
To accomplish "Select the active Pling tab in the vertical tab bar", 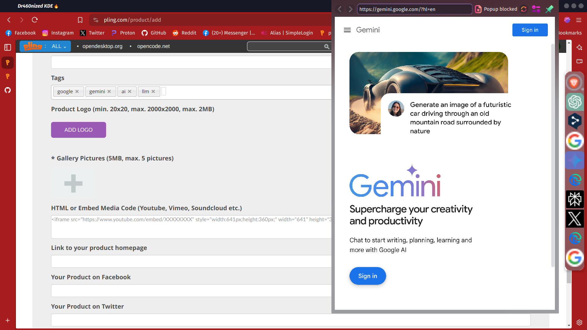I will [x=8, y=63].
